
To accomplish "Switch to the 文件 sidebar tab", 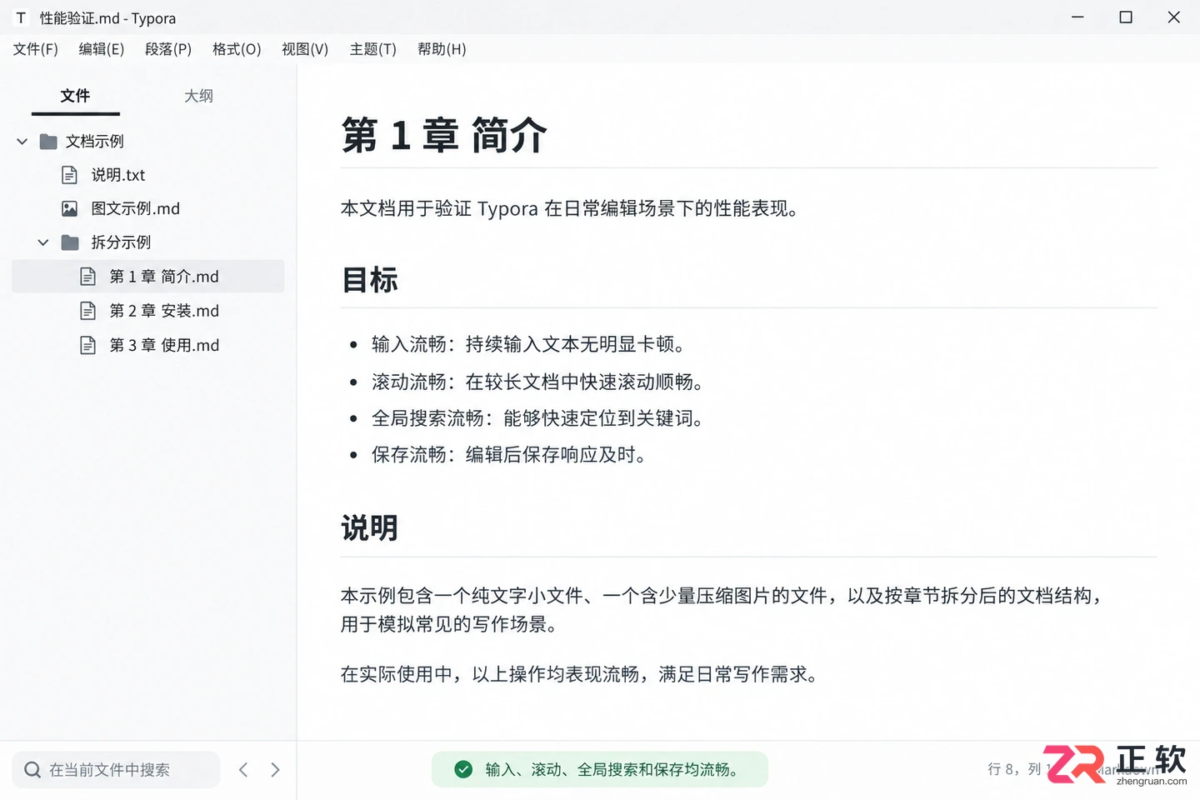I will tap(75, 96).
